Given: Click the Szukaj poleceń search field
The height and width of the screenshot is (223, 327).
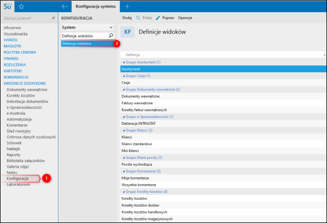Looking at the screenshot, I should coord(25,18).
